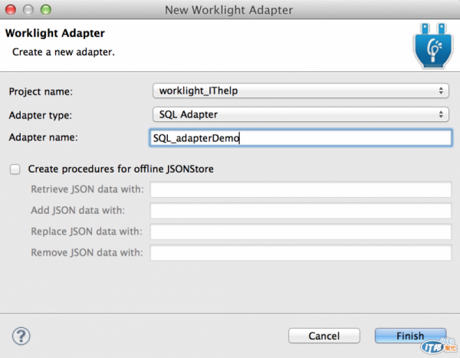
Task: Click the Remove JSON data with field
Action: [301, 253]
